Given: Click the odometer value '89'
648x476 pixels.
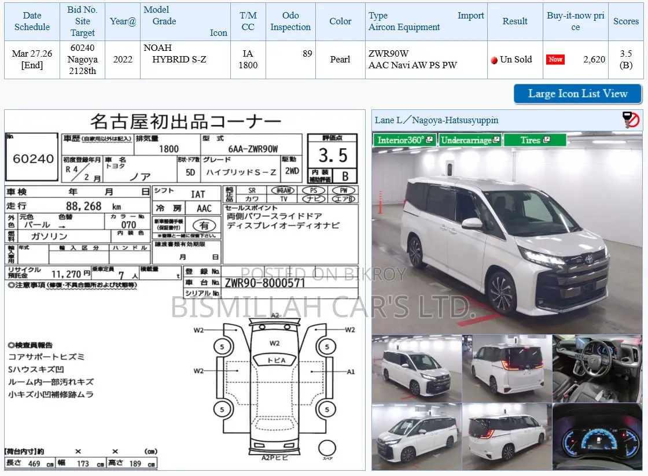Looking at the screenshot, I should pos(307,54).
